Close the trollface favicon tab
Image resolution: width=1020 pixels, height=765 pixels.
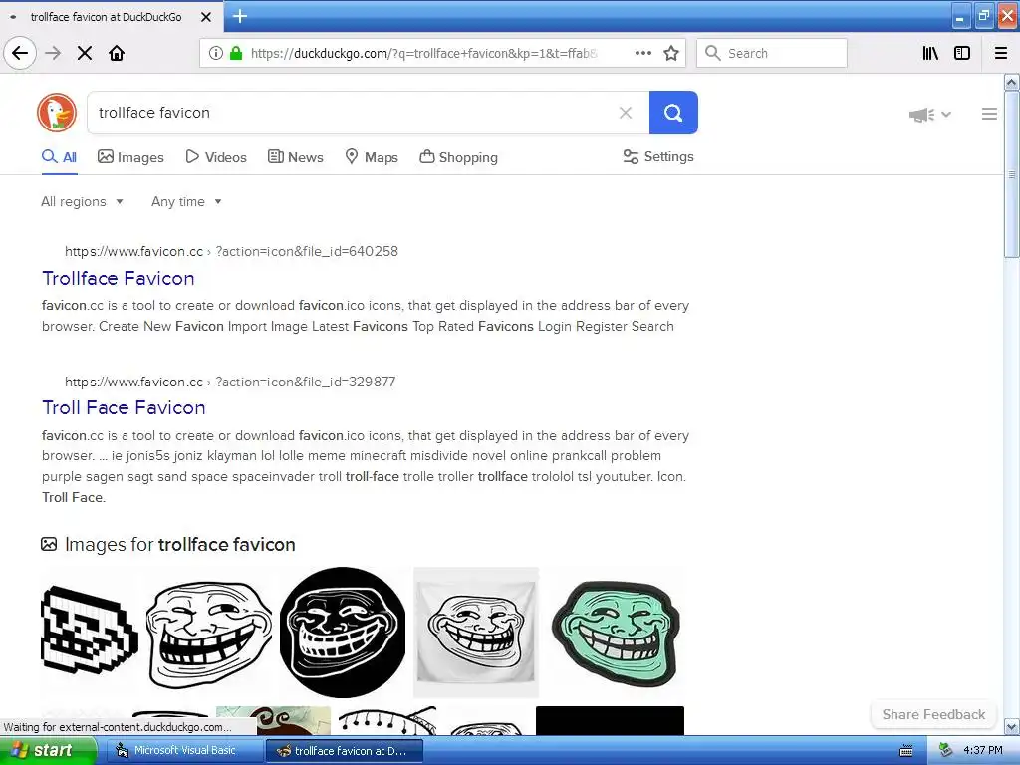206,17
